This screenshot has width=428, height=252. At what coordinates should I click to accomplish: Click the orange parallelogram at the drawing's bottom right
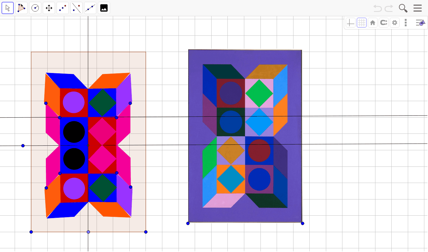click(x=110, y=210)
